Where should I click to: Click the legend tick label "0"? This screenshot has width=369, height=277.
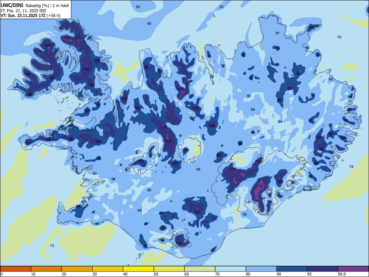point(1,274)
